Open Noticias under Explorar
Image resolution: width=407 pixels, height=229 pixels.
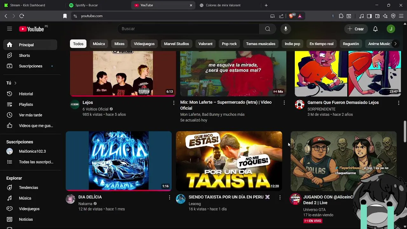pyautogui.click(x=30, y=219)
